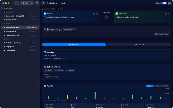Click the Mirror mode warning triangle icon
This screenshot has width=173, height=108.
coord(43,9)
